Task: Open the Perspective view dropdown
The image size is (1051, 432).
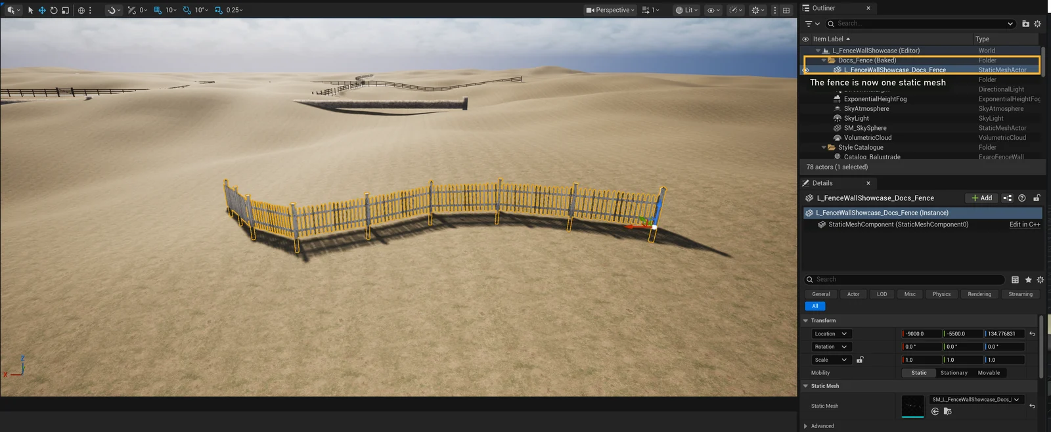Action: pos(610,10)
